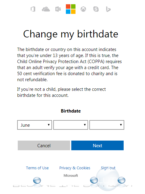Click the Skype icon

coord(96,9)
